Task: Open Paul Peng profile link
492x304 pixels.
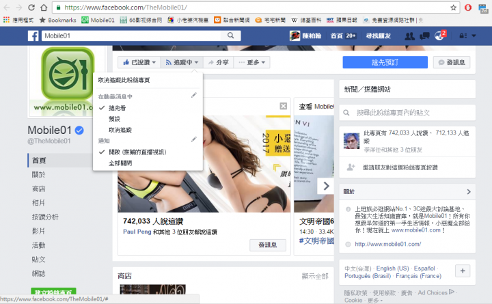Action: pos(137,232)
